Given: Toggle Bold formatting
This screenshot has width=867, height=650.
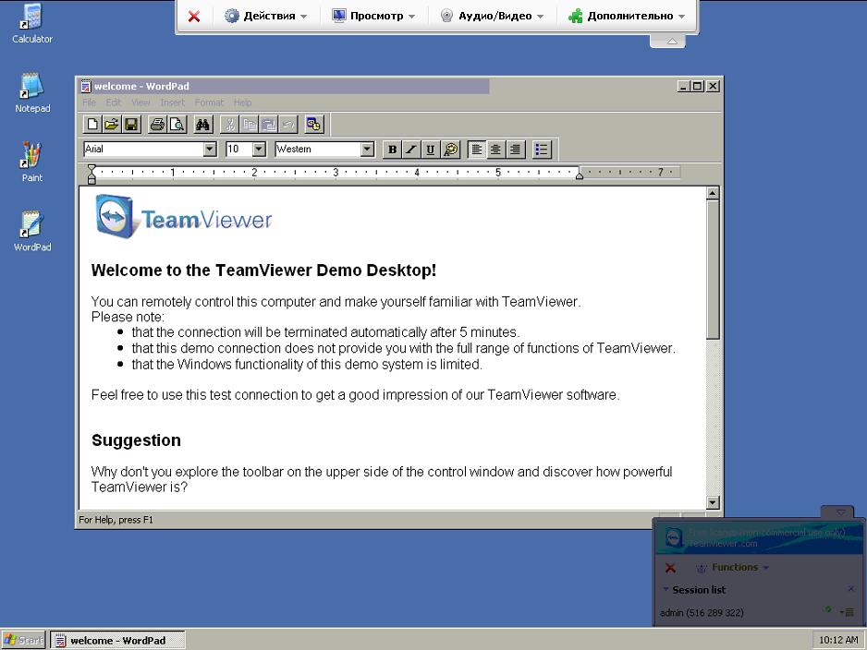Looking at the screenshot, I should coord(392,149).
